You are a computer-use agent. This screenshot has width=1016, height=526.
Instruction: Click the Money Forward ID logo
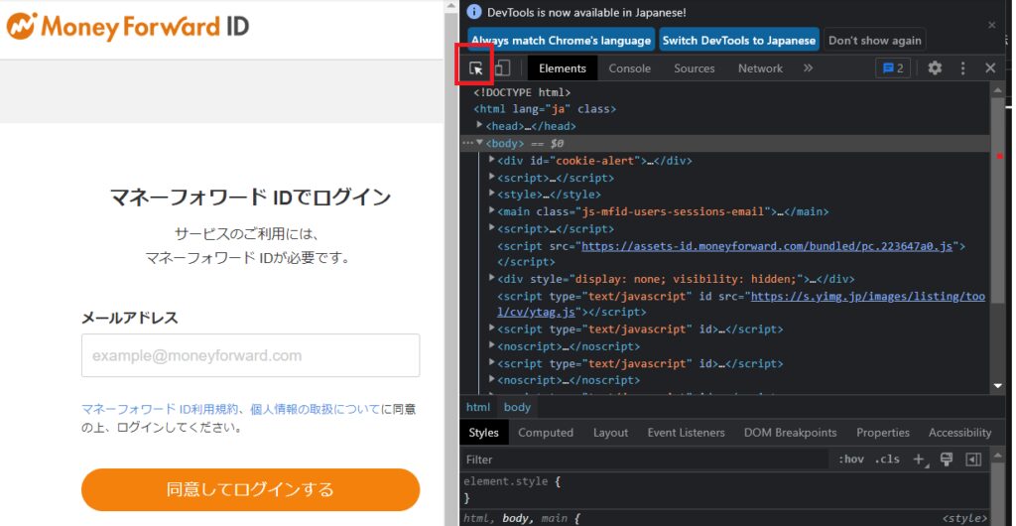click(x=128, y=27)
